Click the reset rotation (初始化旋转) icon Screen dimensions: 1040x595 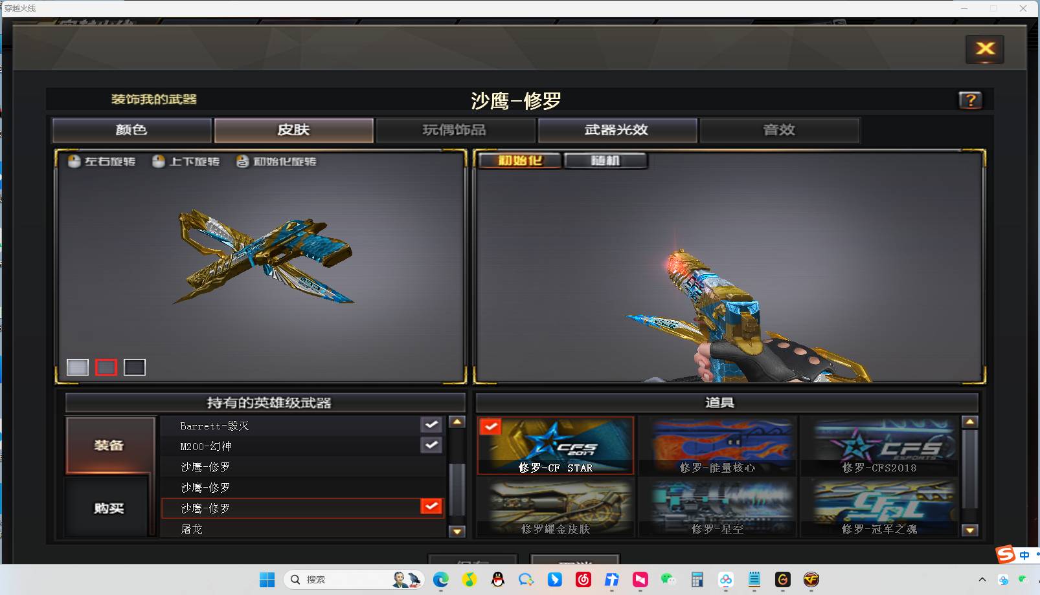[x=242, y=161]
